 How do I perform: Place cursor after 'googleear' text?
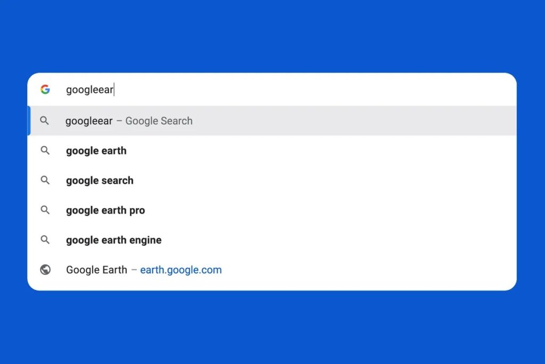click(x=114, y=89)
